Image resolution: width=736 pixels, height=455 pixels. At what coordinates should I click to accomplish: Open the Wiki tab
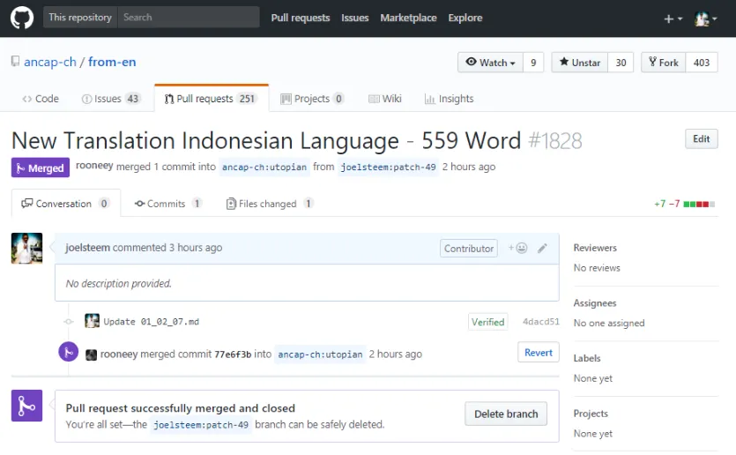(385, 99)
